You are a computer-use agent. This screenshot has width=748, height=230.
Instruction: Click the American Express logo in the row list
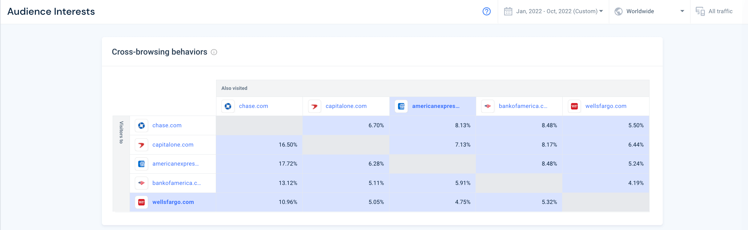point(142,164)
